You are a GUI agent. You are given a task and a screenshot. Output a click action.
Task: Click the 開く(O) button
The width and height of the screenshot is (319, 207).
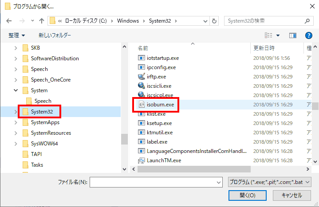248,195
